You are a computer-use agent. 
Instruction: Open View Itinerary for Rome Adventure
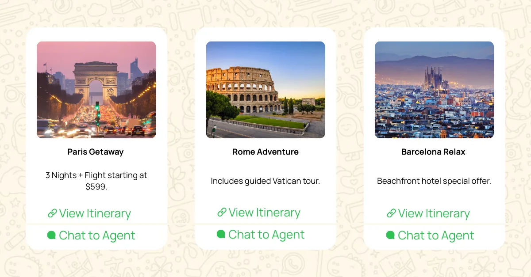[264, 213]
